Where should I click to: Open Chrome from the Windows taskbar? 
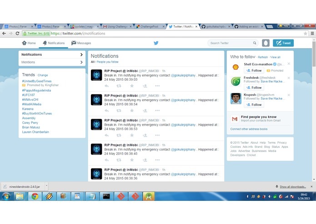pyautogui.click(x=35, y=196)
